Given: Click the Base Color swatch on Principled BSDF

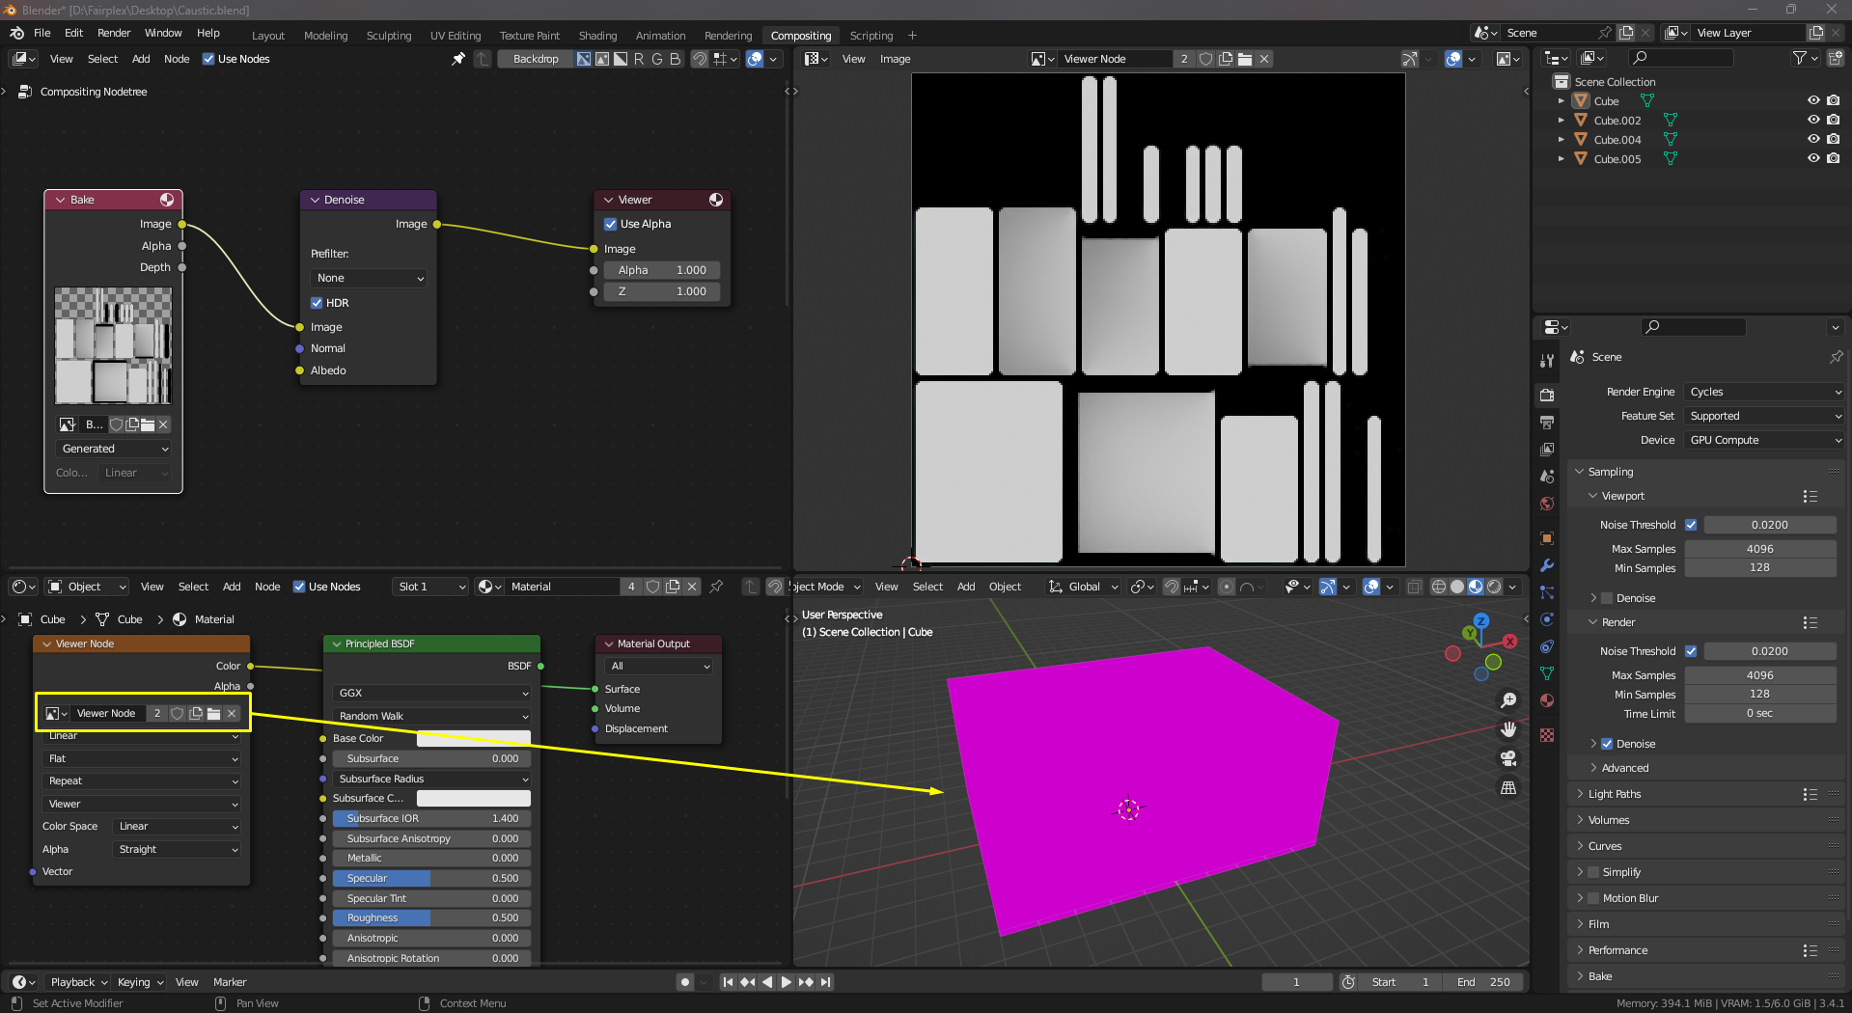Looking at the screenshot, I should (474, 738).
